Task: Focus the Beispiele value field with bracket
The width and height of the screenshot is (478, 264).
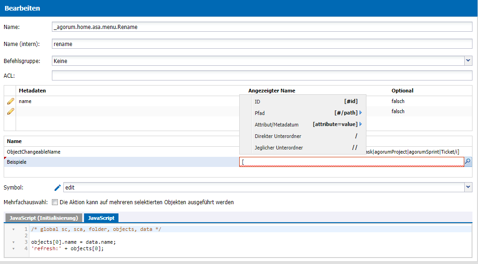Action: click(351, 162)
